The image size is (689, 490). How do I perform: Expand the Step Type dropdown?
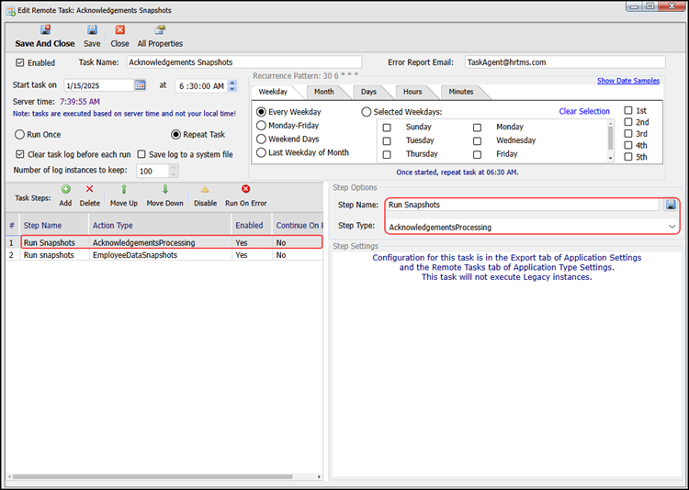point(672,226)
